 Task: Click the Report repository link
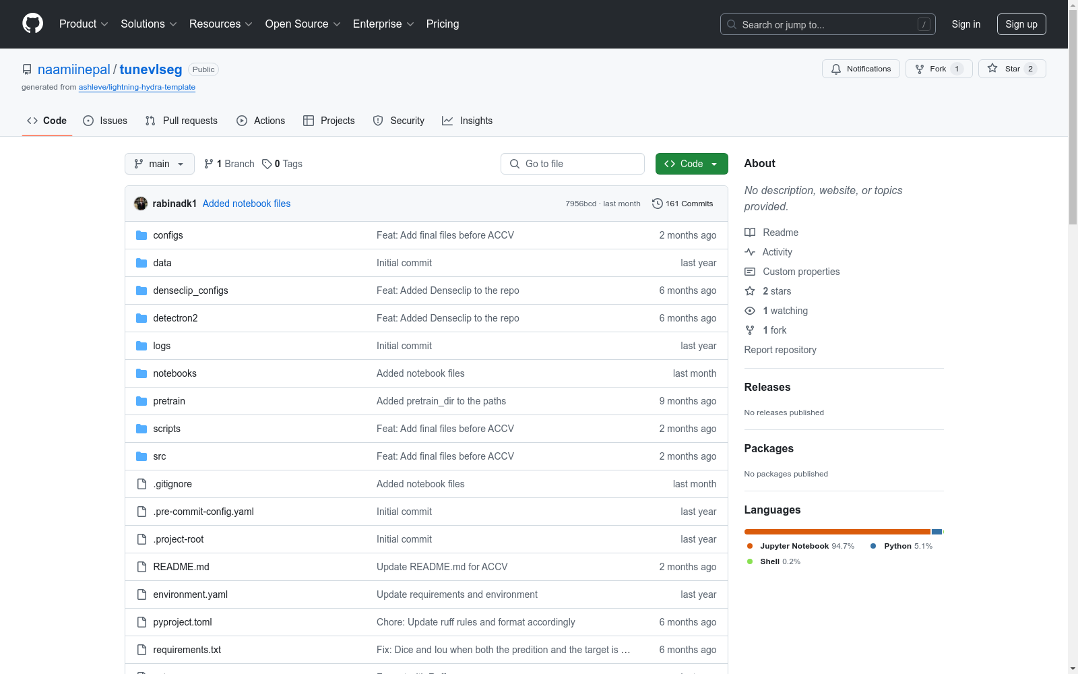[780, 350]
